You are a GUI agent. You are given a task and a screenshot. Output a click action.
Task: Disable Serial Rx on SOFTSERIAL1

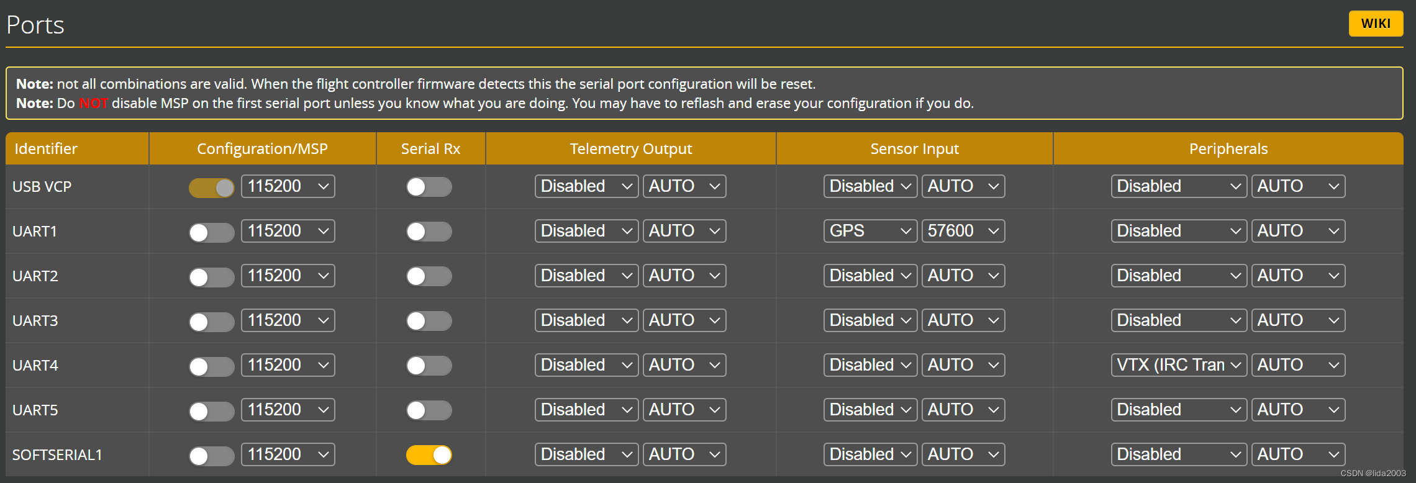point(429,455)
